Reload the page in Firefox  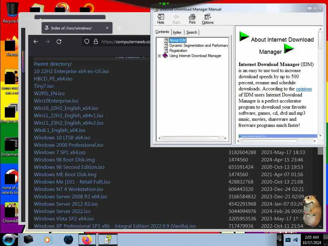point(59,42)
